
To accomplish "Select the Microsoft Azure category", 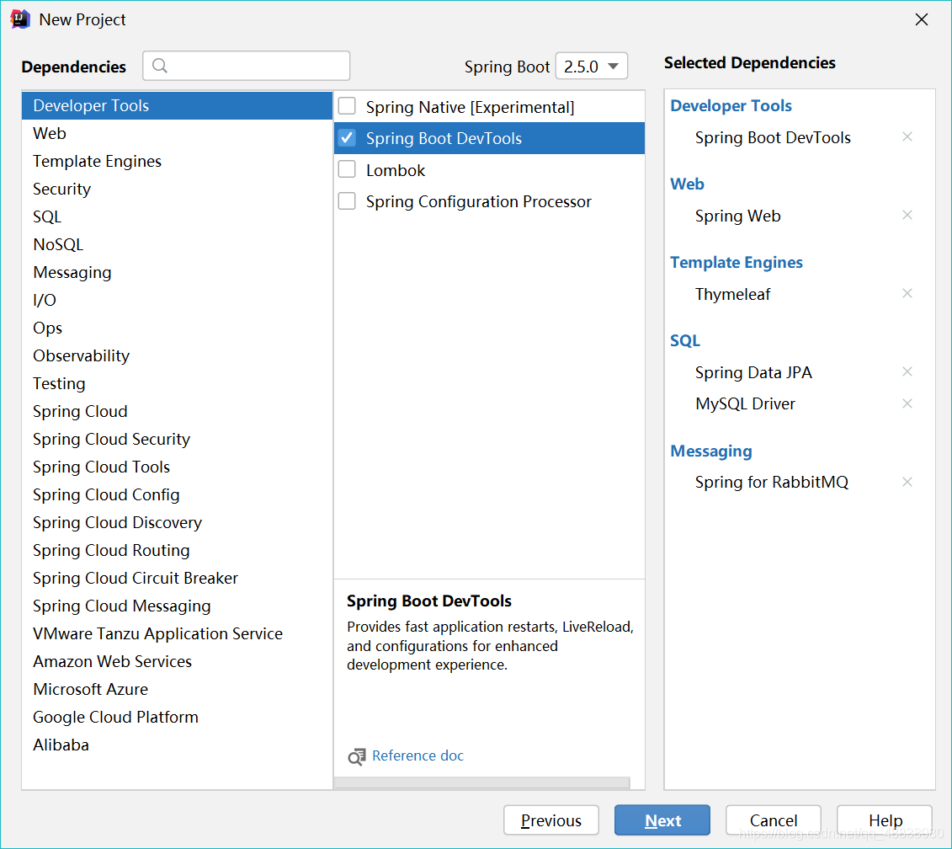I will (x=178, y=689).
